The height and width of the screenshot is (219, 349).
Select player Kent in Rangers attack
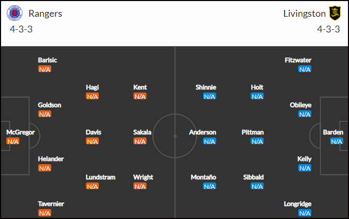coord(140,87)
